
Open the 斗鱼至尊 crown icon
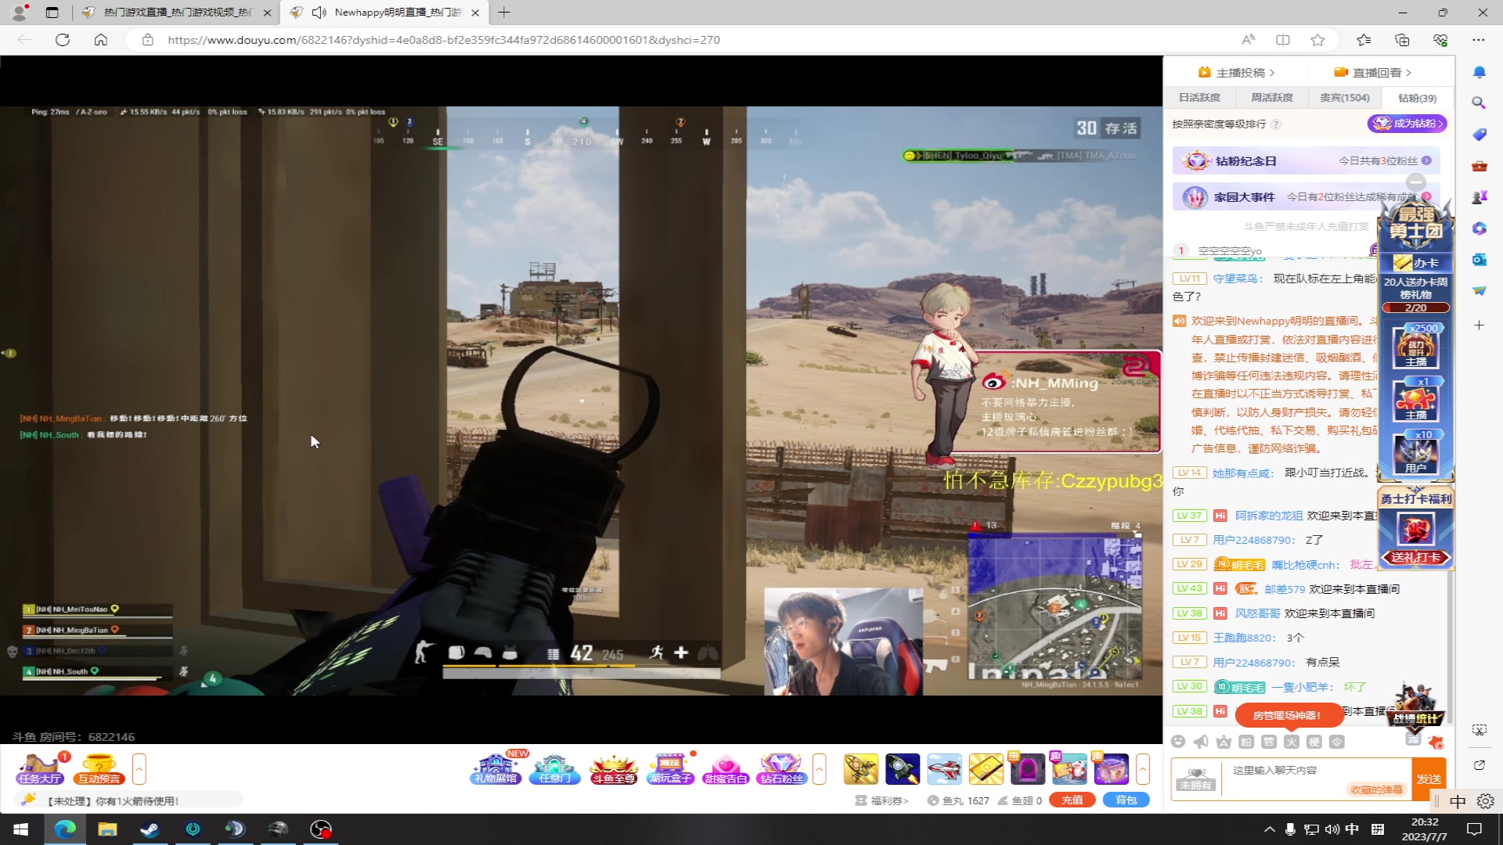tap(613, 769)
